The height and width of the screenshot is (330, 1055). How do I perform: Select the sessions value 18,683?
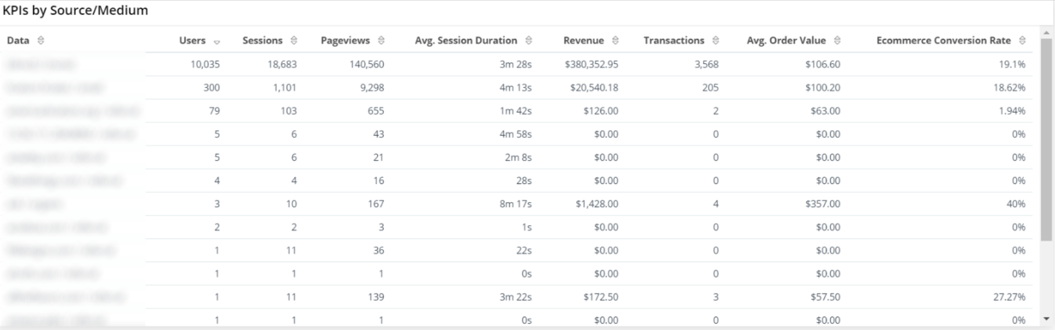coord(282,64)
